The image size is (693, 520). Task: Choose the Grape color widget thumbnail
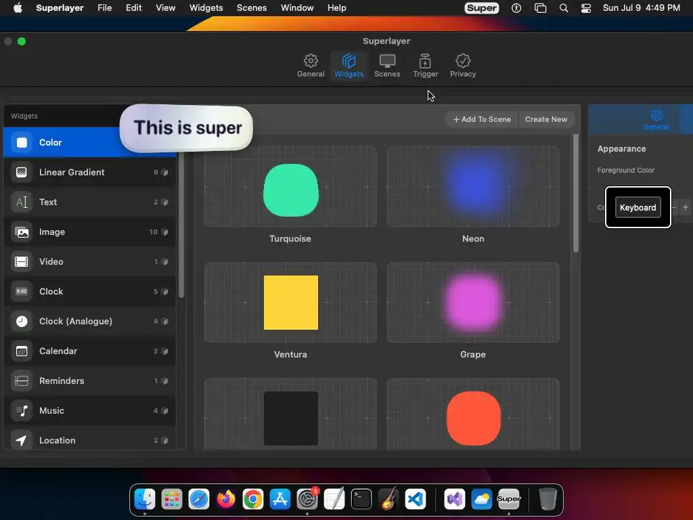tap(473, 303)
